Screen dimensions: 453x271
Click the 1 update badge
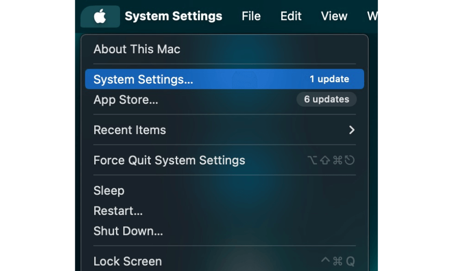329,79
